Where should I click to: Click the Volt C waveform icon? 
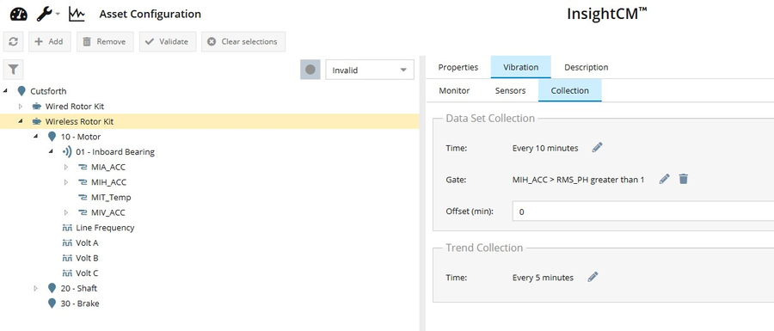pyautogui.click(x=67, y=273)
